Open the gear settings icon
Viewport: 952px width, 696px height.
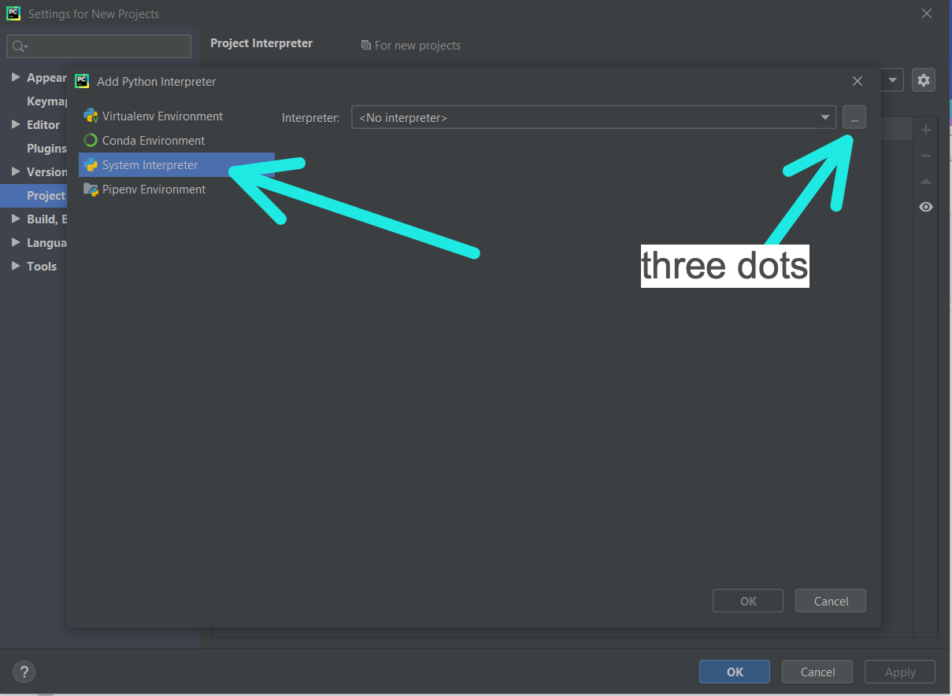[x=923, y=79]
